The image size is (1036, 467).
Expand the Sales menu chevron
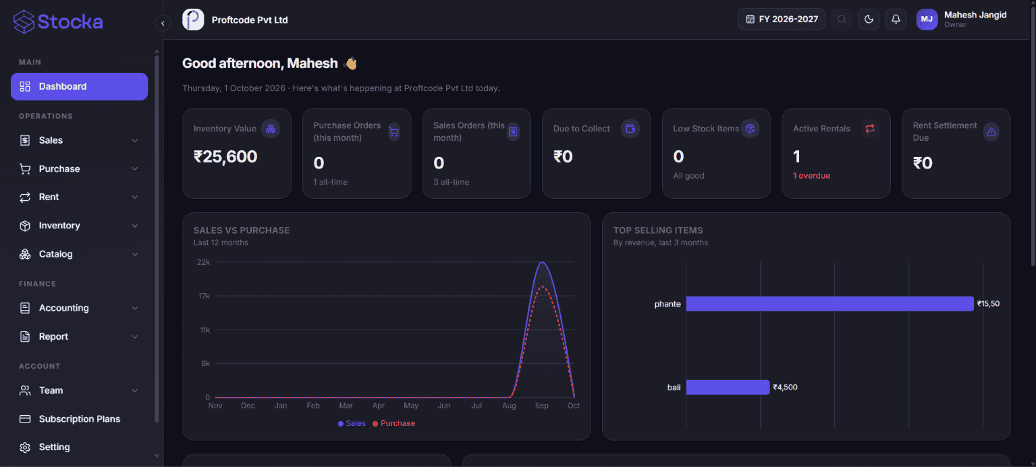coord(135,140)
